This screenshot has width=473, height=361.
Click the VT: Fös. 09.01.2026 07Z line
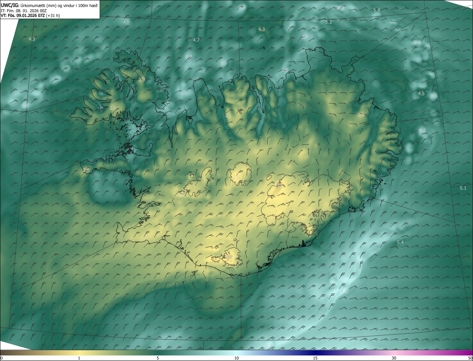(x=30, y=16)
